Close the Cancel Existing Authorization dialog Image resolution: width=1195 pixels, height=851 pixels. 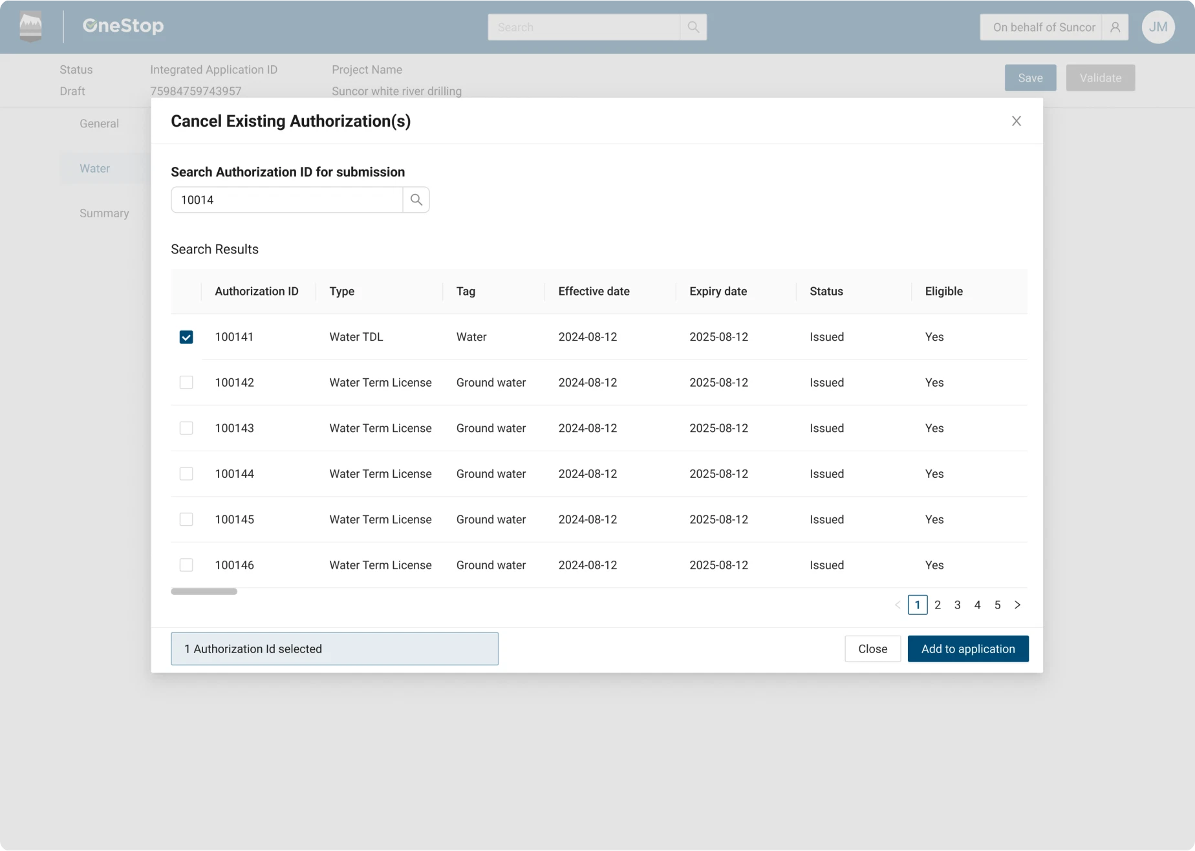1017,121
